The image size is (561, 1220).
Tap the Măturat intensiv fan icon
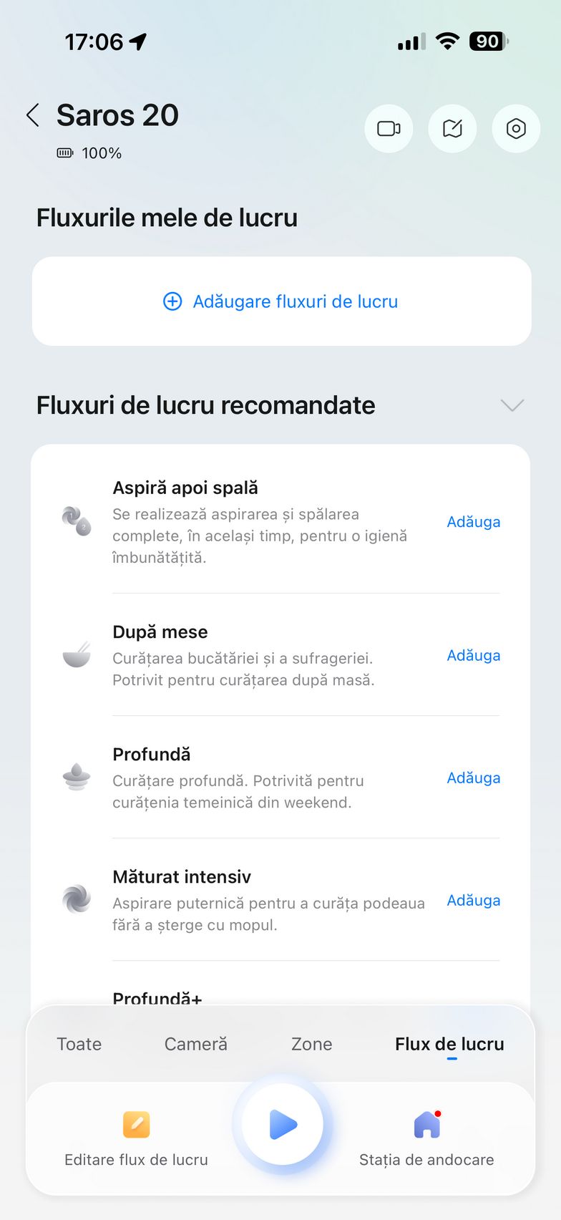click(77, 899)
